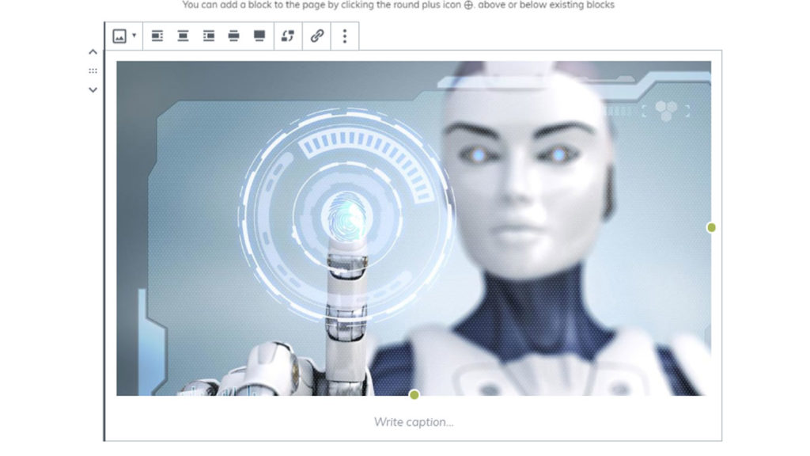Click the round plus icon in hint text

468,5
